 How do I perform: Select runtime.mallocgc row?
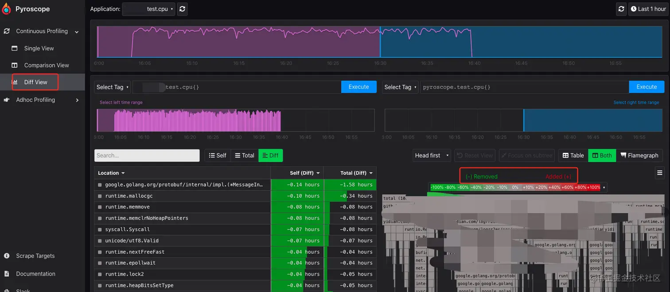pyautogui.click(x=235, y=196)
